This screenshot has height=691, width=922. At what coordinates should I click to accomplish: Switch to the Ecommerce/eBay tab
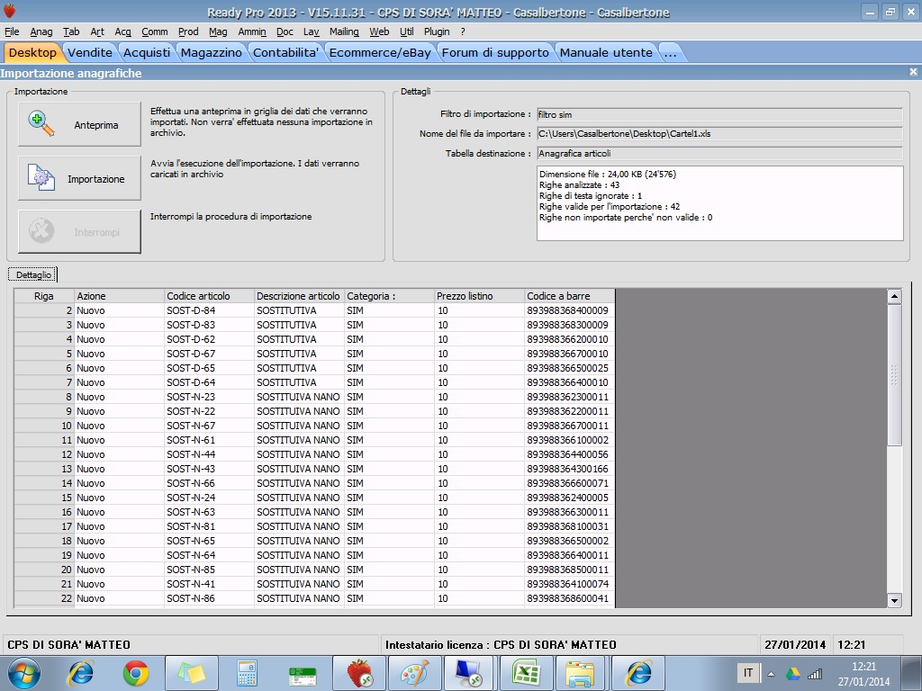[x=380, y=52]
